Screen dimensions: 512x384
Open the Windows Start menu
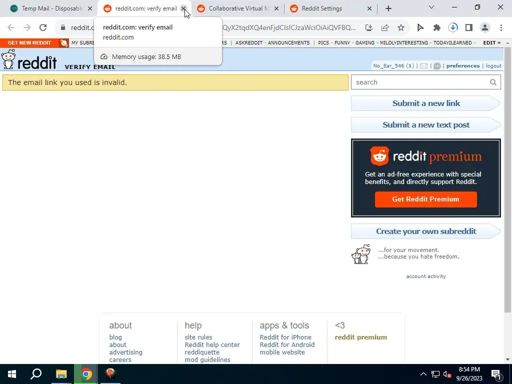click(12, 374)
